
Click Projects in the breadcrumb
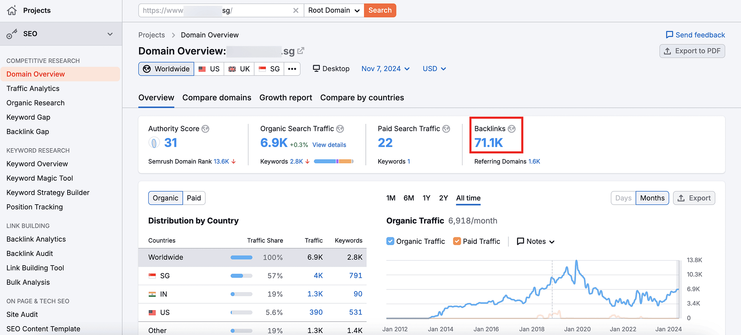(151, 35)
